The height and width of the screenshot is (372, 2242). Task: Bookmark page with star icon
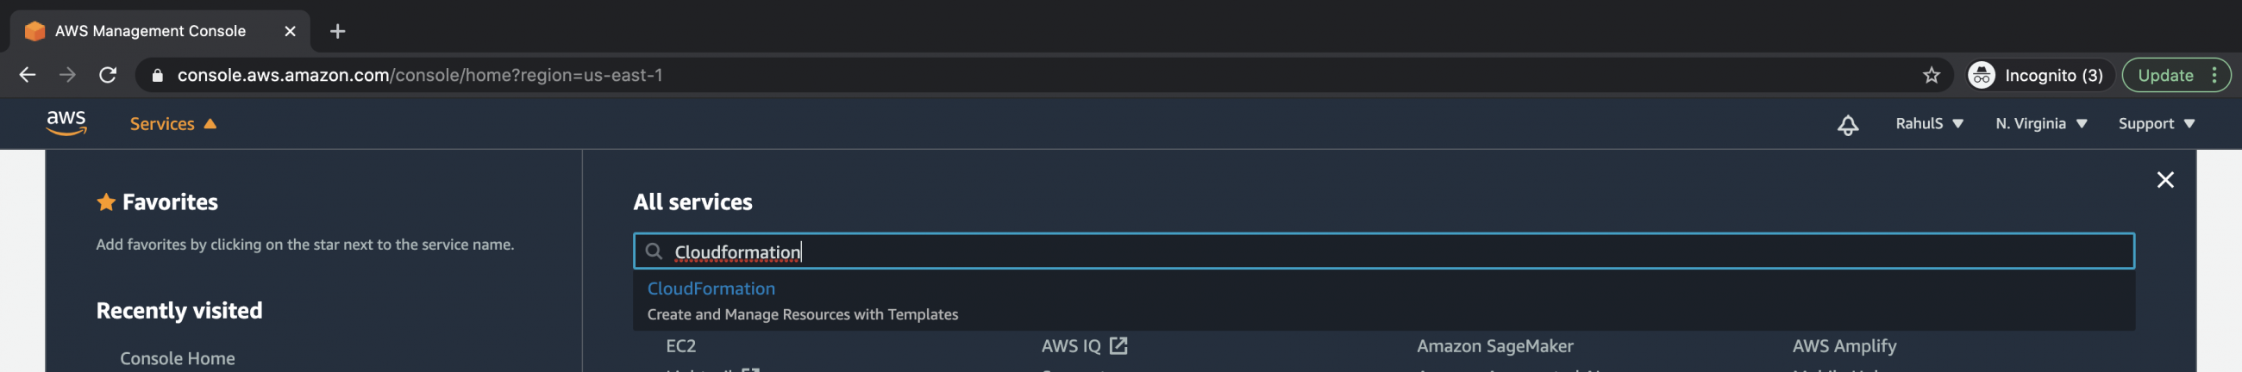1931,76
